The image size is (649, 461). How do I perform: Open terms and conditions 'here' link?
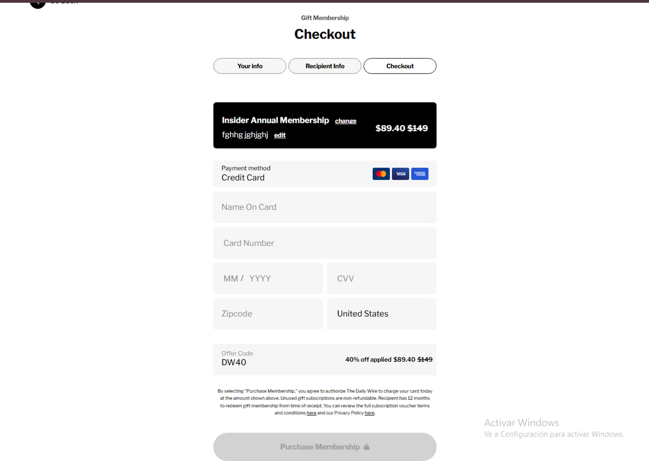(311, 413)
